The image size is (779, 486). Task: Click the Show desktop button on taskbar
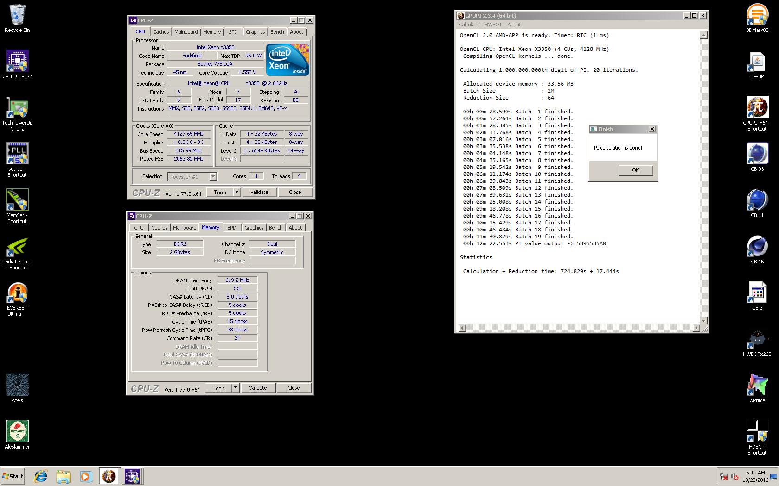coord(773,476)
